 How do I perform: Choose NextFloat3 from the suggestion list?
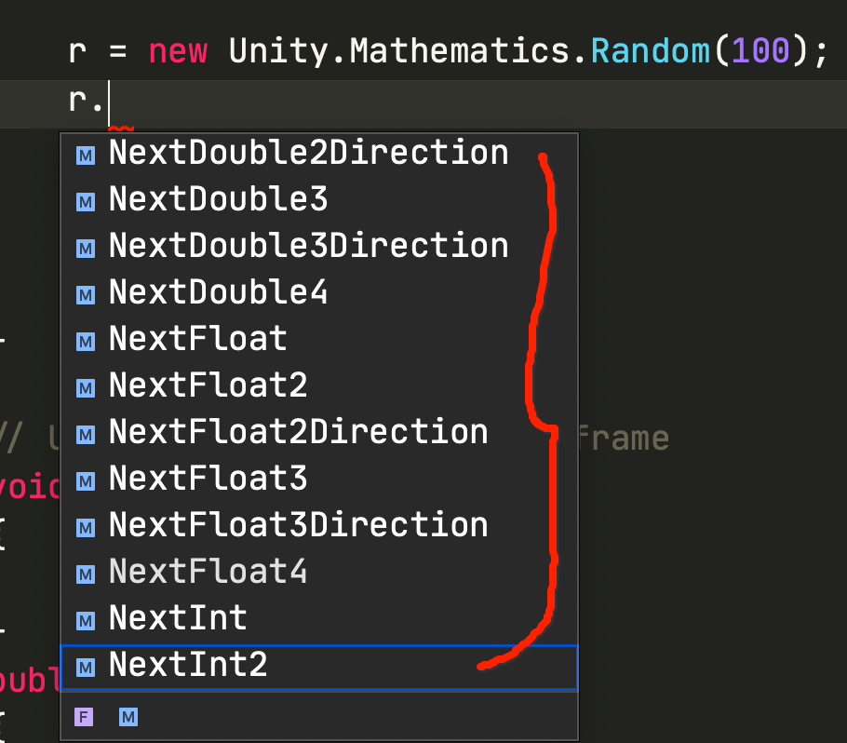[208, 479]
